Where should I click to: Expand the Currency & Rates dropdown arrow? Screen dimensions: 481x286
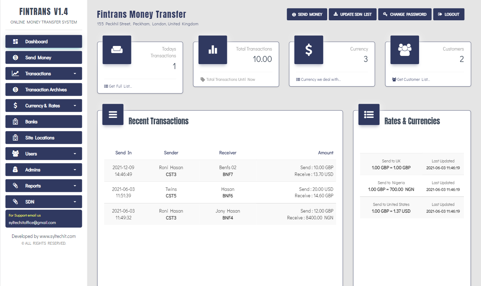75,106
